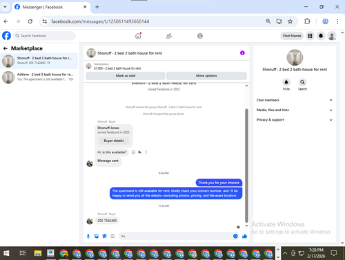React to 'Hi, is this available?' message
Image resolution: width=345 pixels, height=260 pixels.
coord(133,152)
